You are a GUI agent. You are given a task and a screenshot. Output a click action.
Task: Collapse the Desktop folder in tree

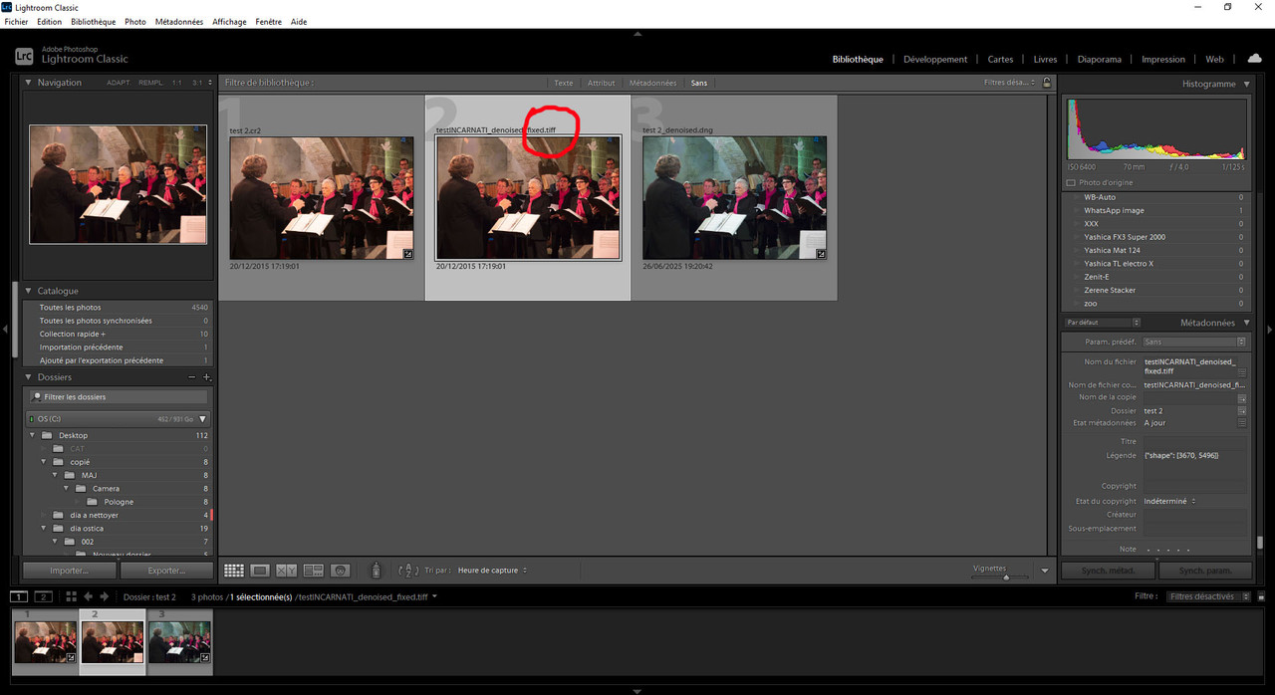point(33,435)
